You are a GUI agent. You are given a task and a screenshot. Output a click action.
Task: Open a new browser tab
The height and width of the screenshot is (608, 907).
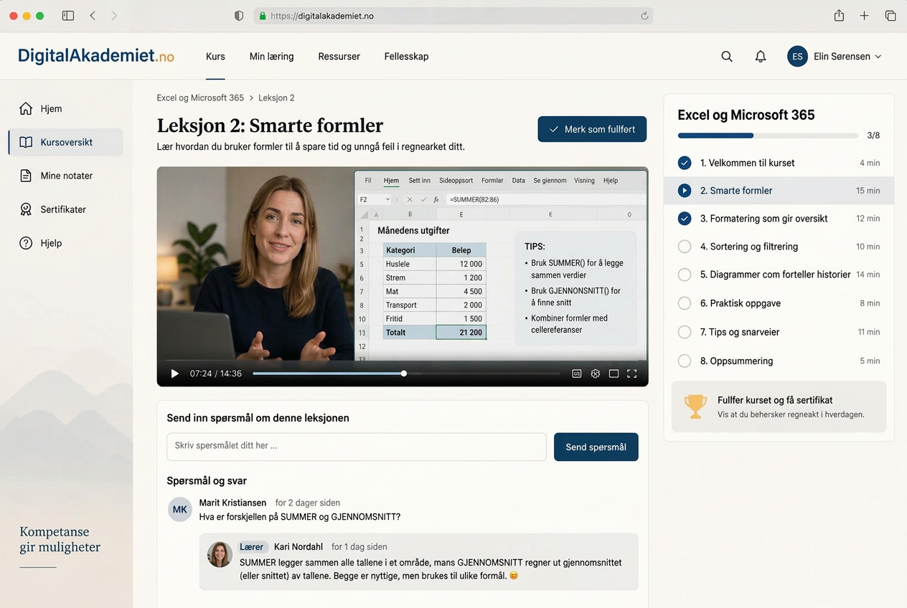pyautogui.click(x=865, y=16)
